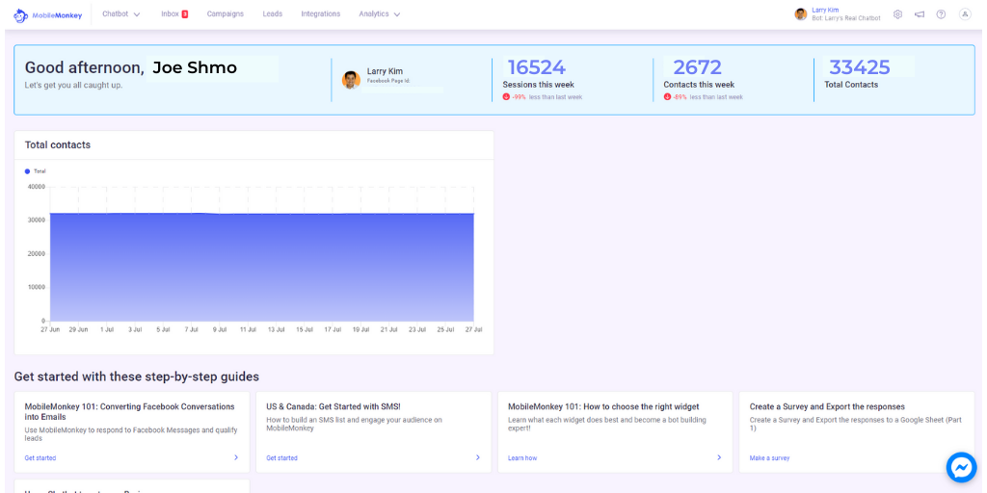Toggle the Total legend dot in chart
The width and height of the screenshot is (987, 493).
coord(27,171)
